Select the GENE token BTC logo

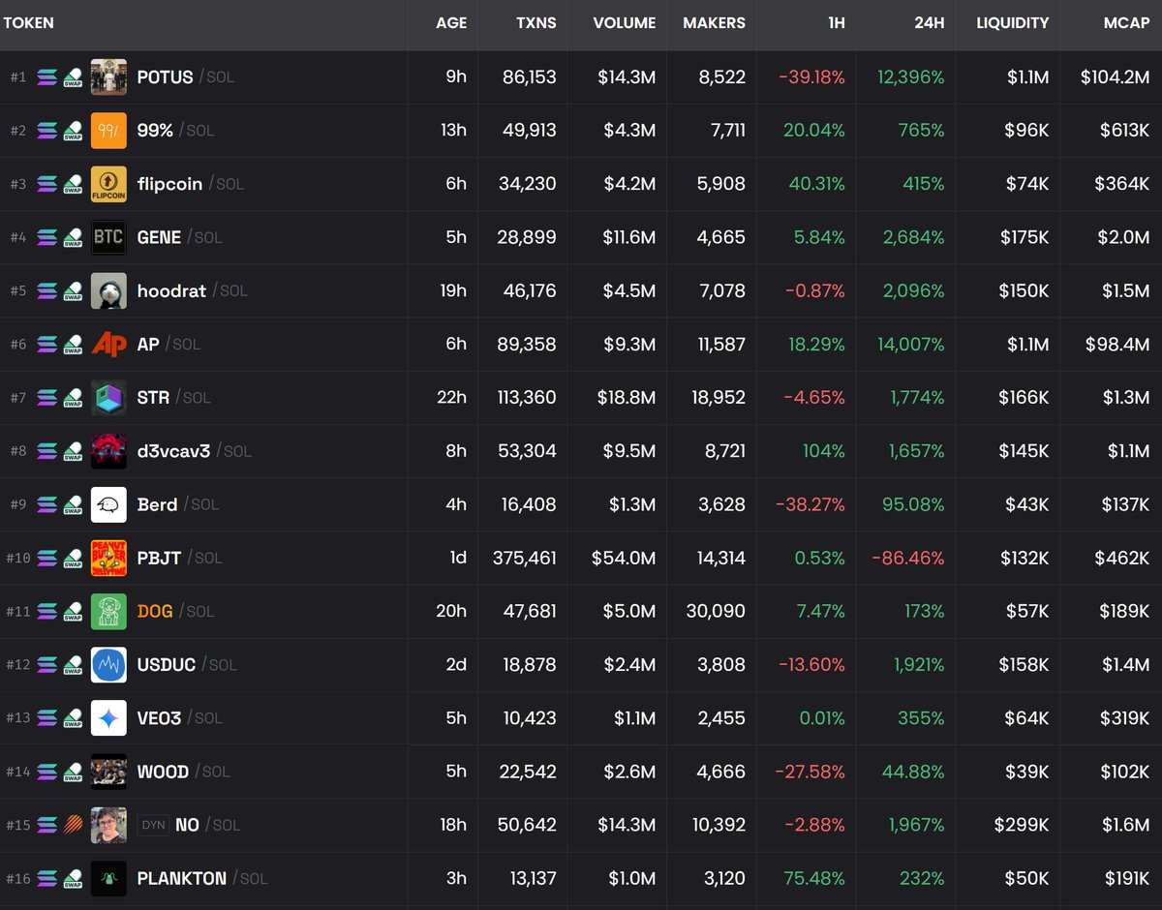point(108,237)
